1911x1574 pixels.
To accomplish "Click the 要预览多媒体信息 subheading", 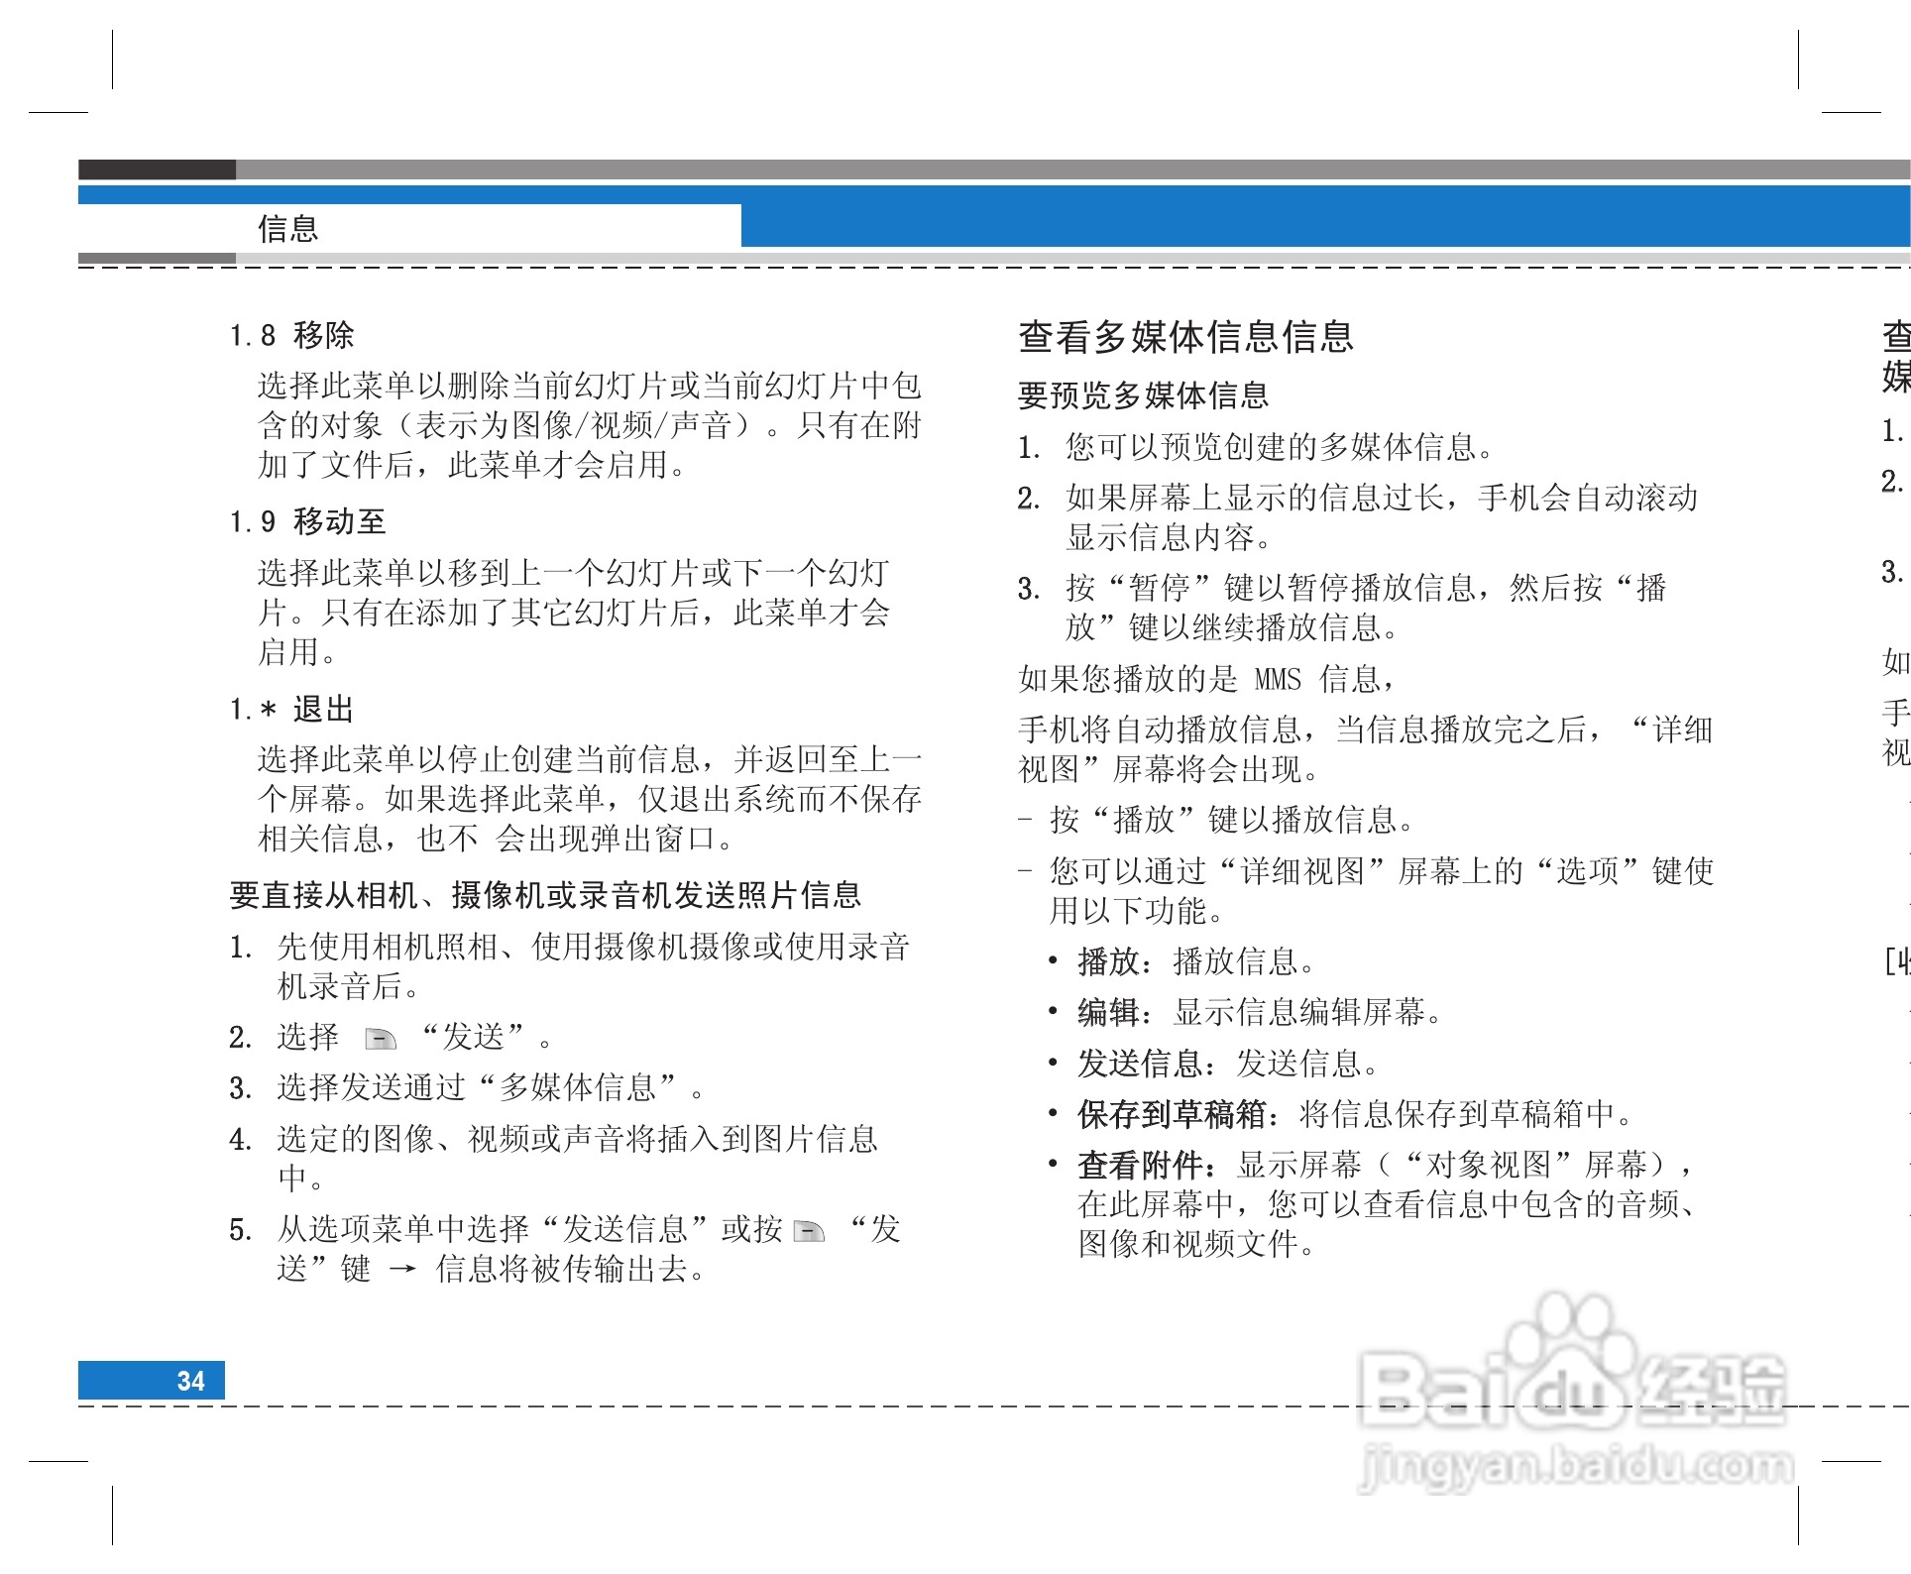I will (x=1143, y=395).
